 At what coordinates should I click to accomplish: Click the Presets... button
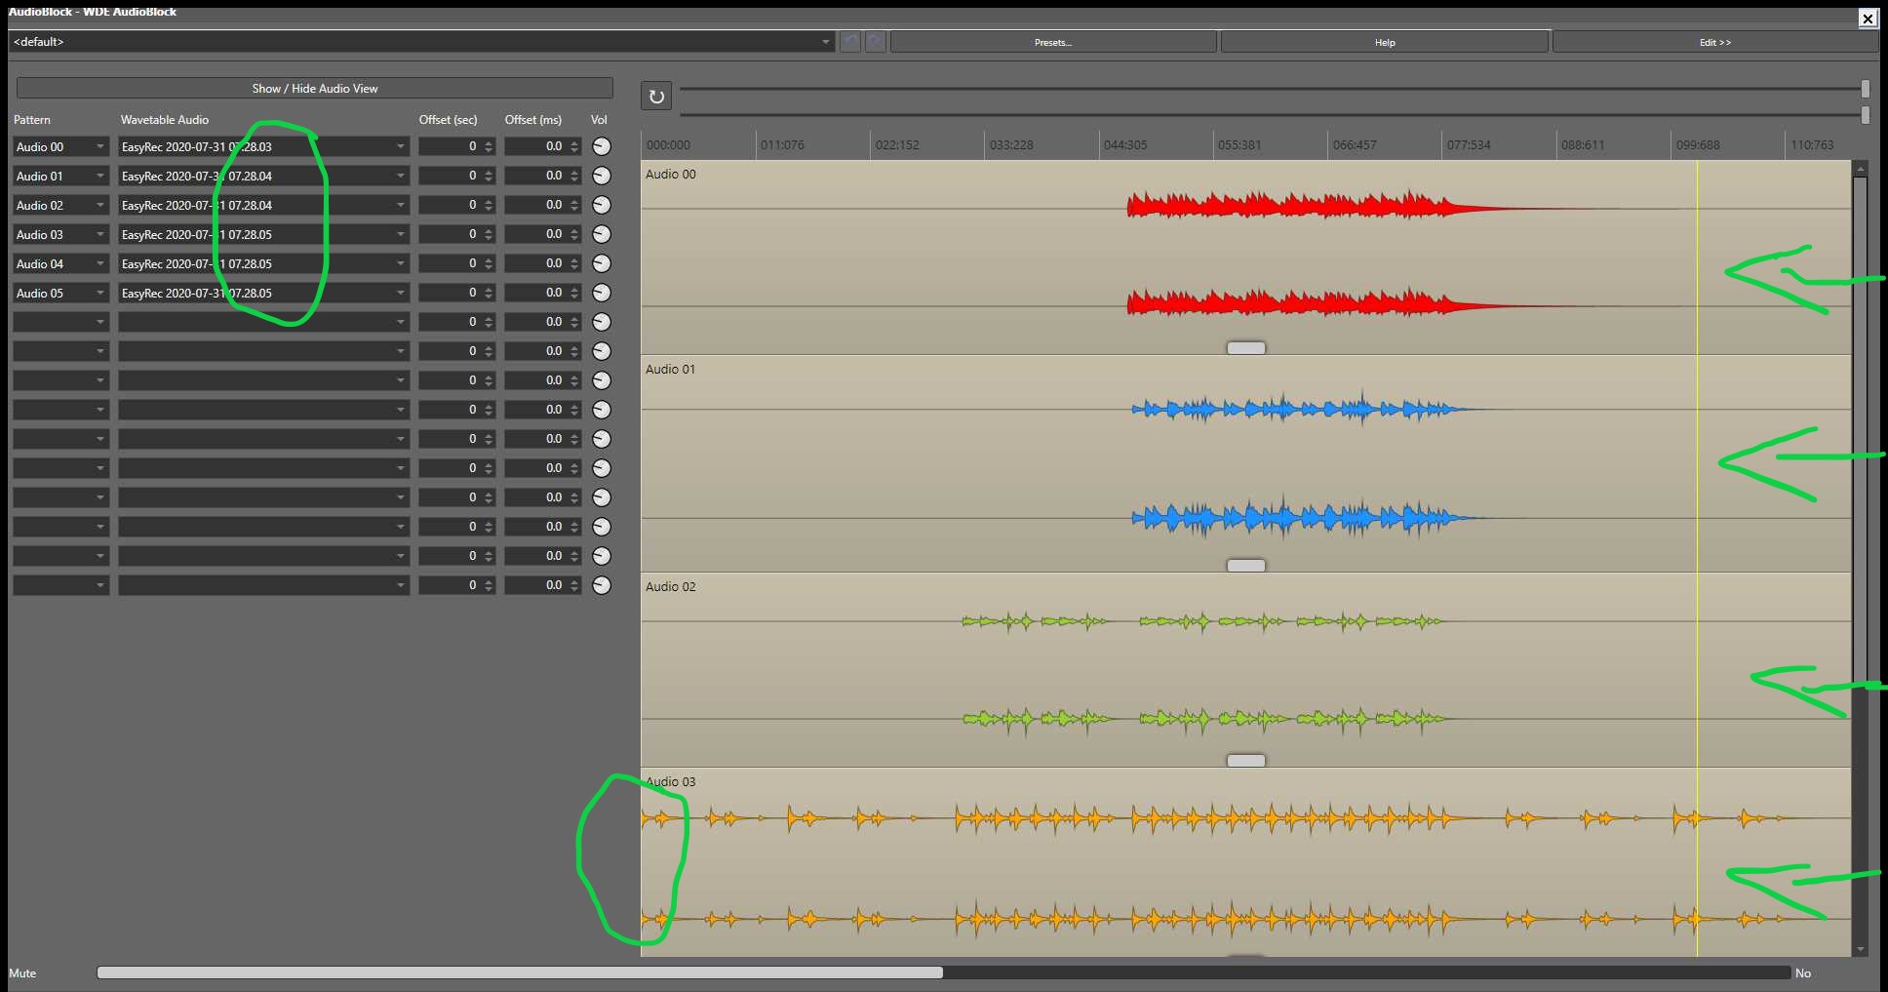[1052, 41]
